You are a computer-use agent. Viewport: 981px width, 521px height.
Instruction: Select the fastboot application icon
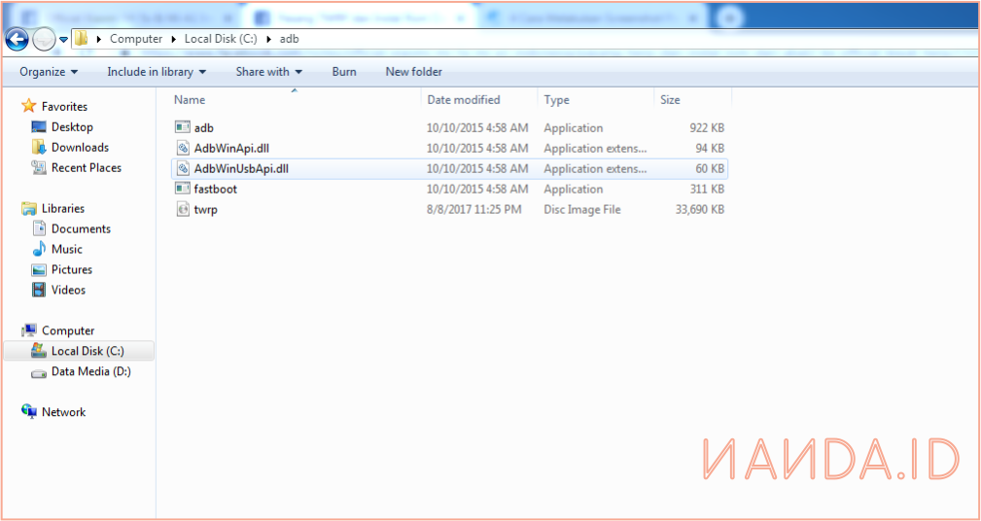pos(183,189)
